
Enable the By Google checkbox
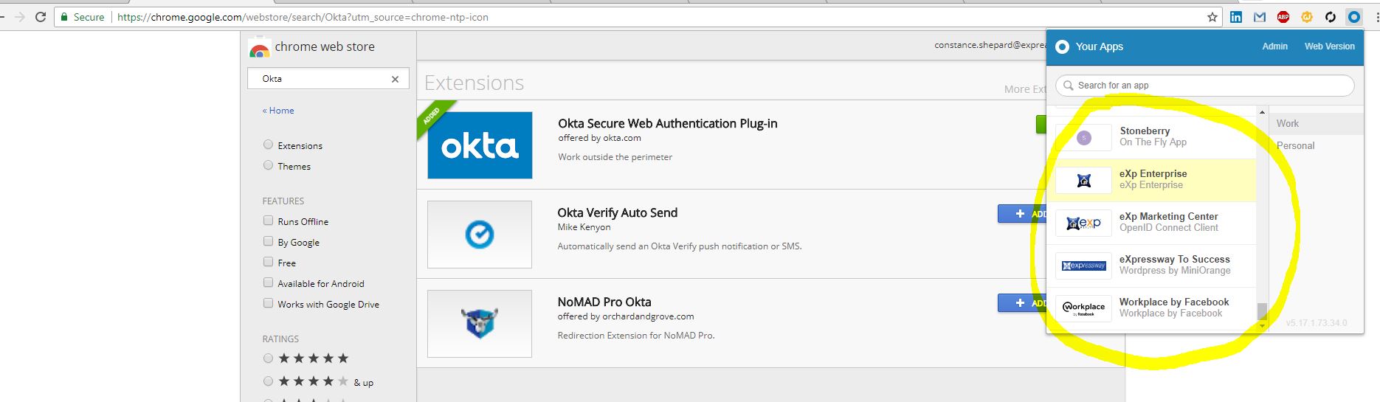tap(269, 241)
